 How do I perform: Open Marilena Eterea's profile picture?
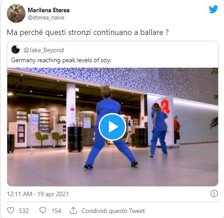(x=16, y=13)
